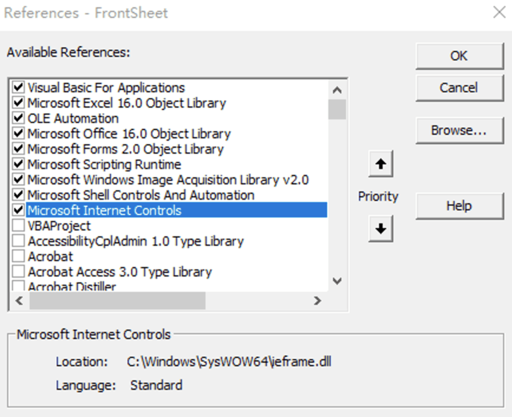This screenshot has height=417, width=512.
Task: Select the highlighted Microsoft Internet Controls row
Action: click(x=176, y=210)
